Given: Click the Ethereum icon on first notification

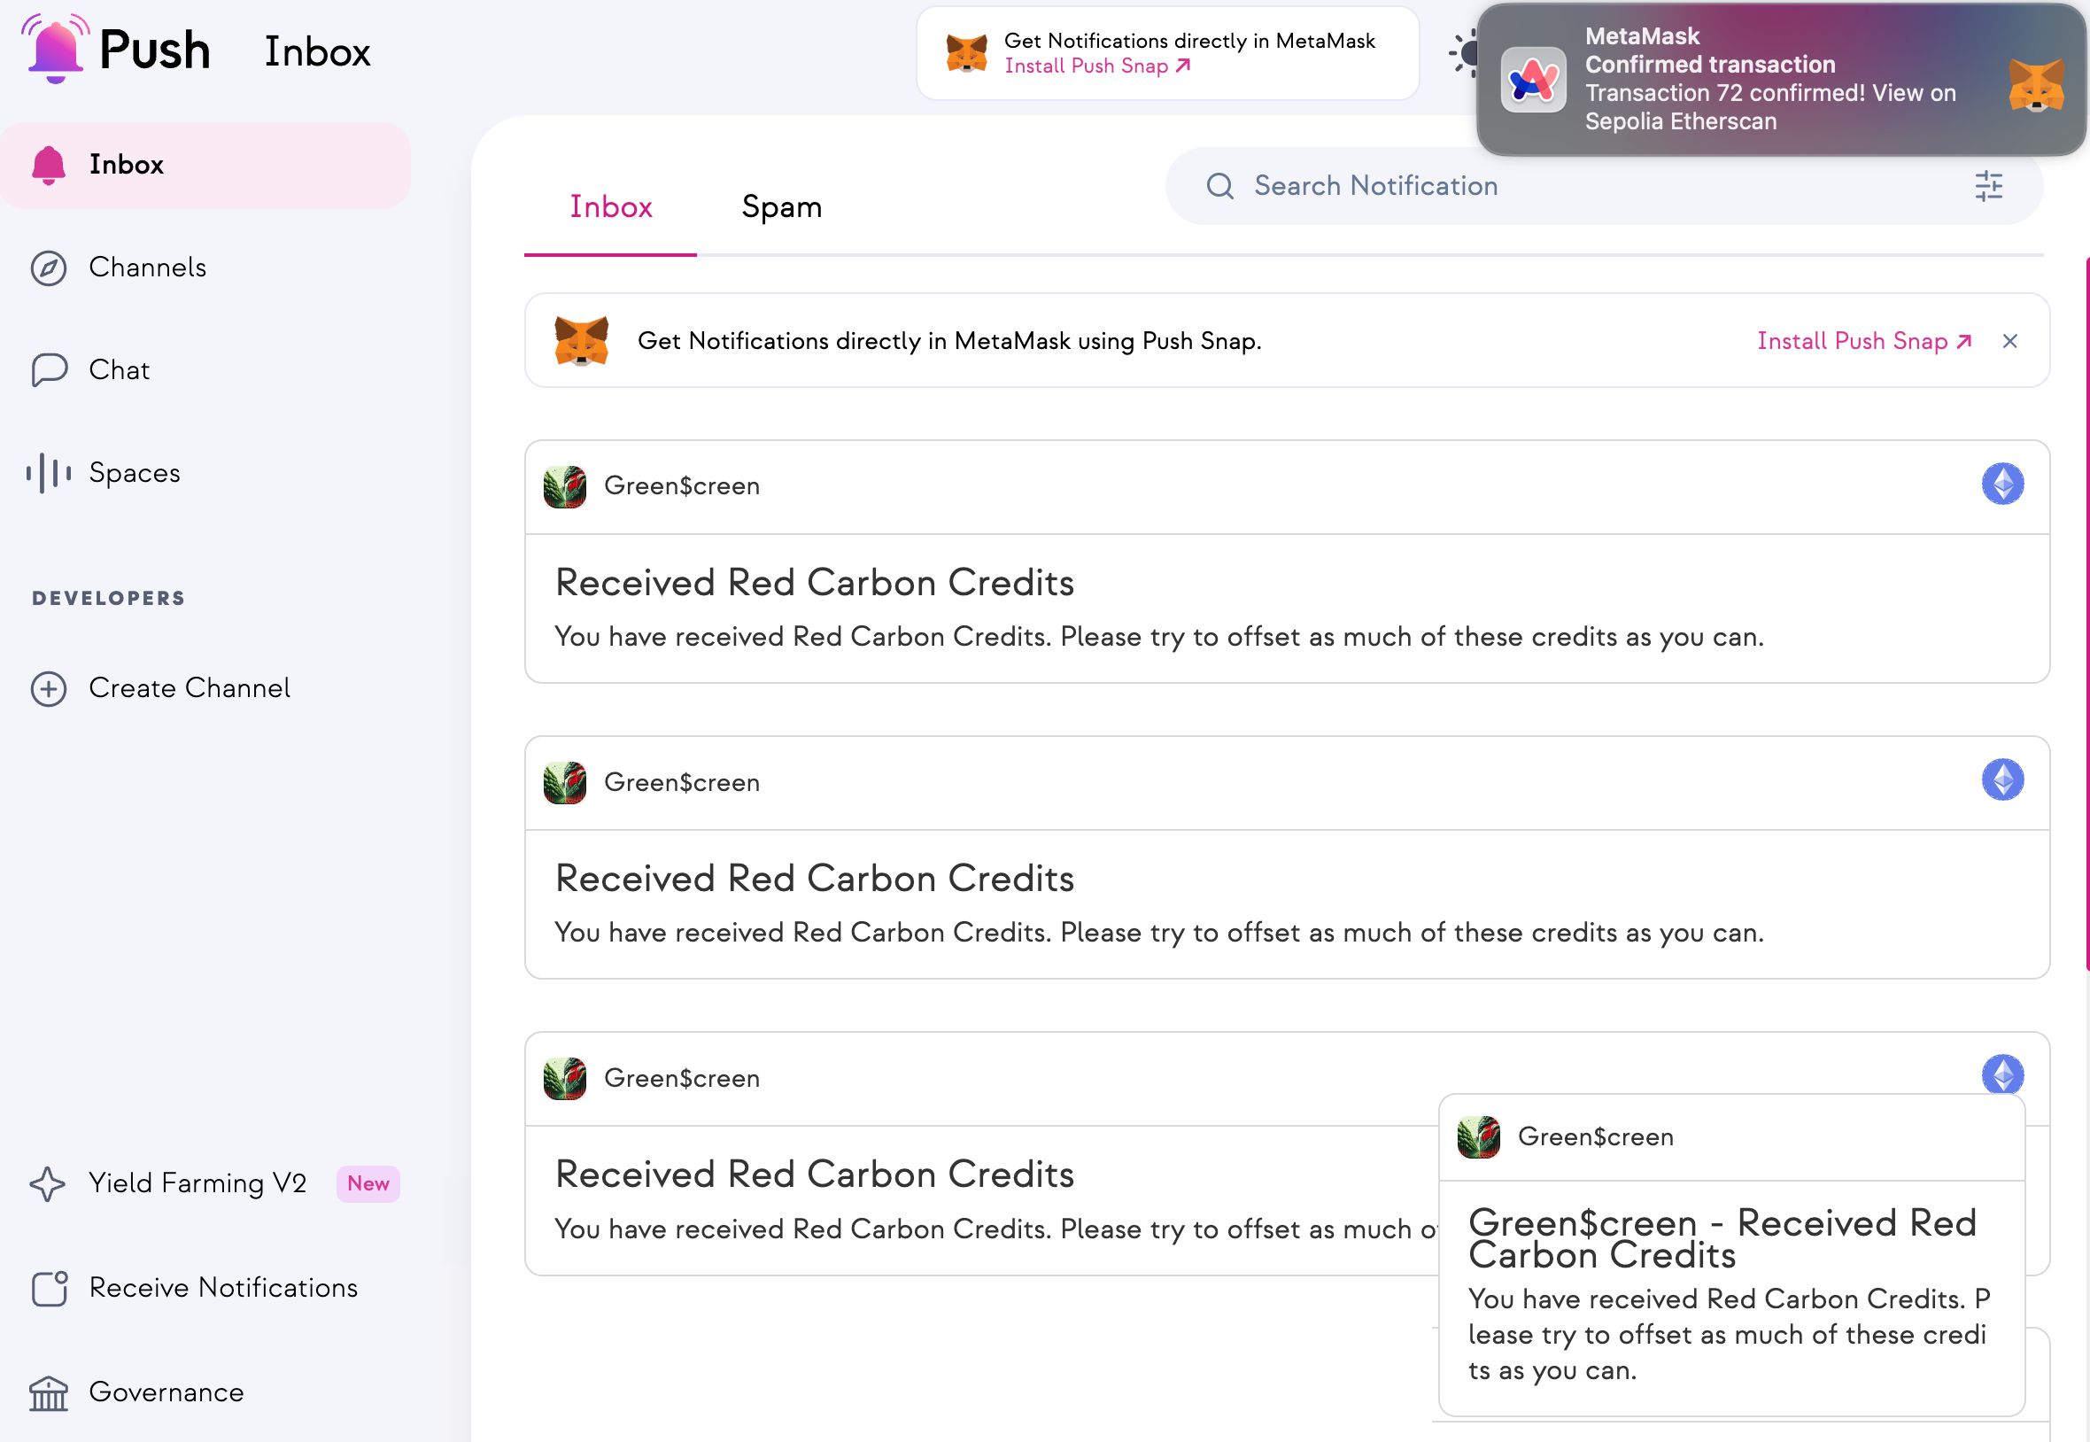Looking at the screenshot, I should tap(2002, 483).
